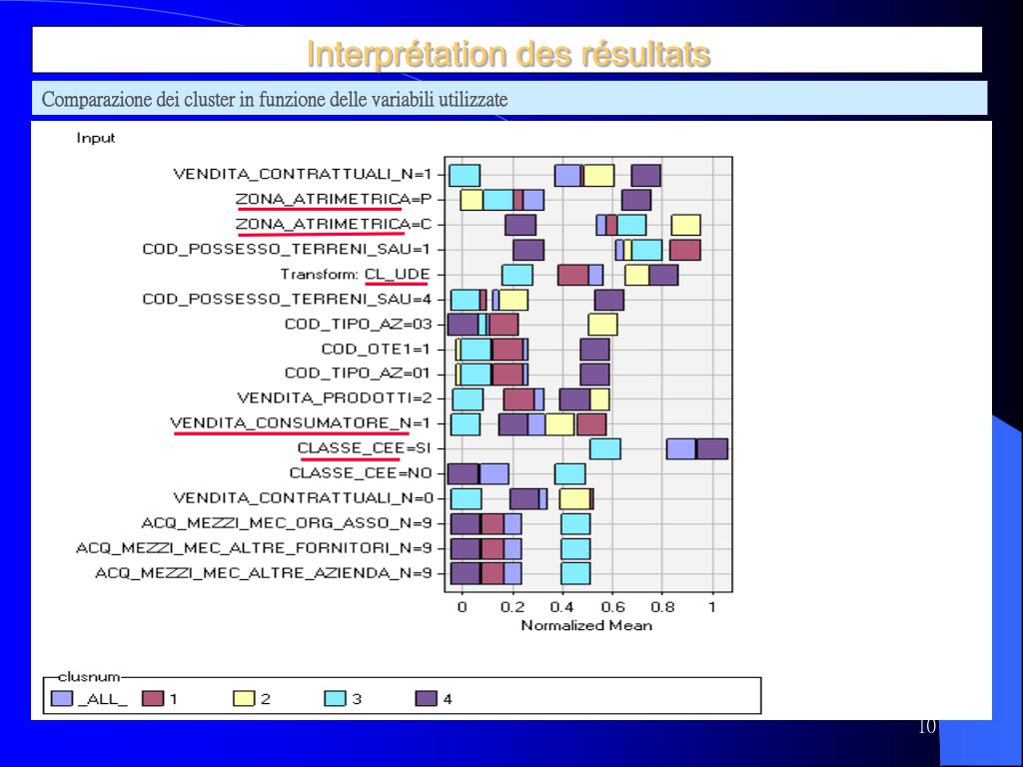Image resolution: width=1023 pixels, height=767 pixels.
Task: Click the purple bar in VENDITA_CONTRATTUALI_N=1 row
Action: point(646,175)
